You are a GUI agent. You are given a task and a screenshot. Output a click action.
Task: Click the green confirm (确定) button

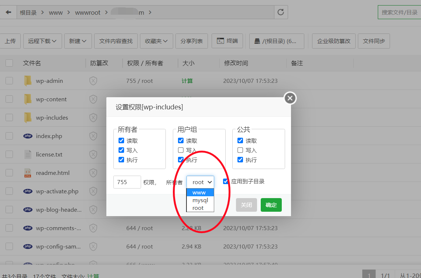(x=271, y=205)
